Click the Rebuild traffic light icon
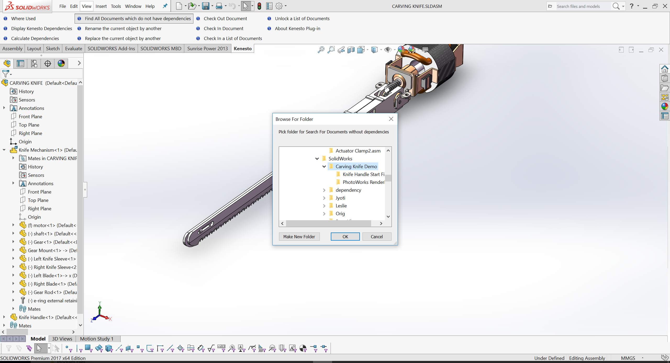The height and width of the screenshot is (363, 670). tap(259, 6)
